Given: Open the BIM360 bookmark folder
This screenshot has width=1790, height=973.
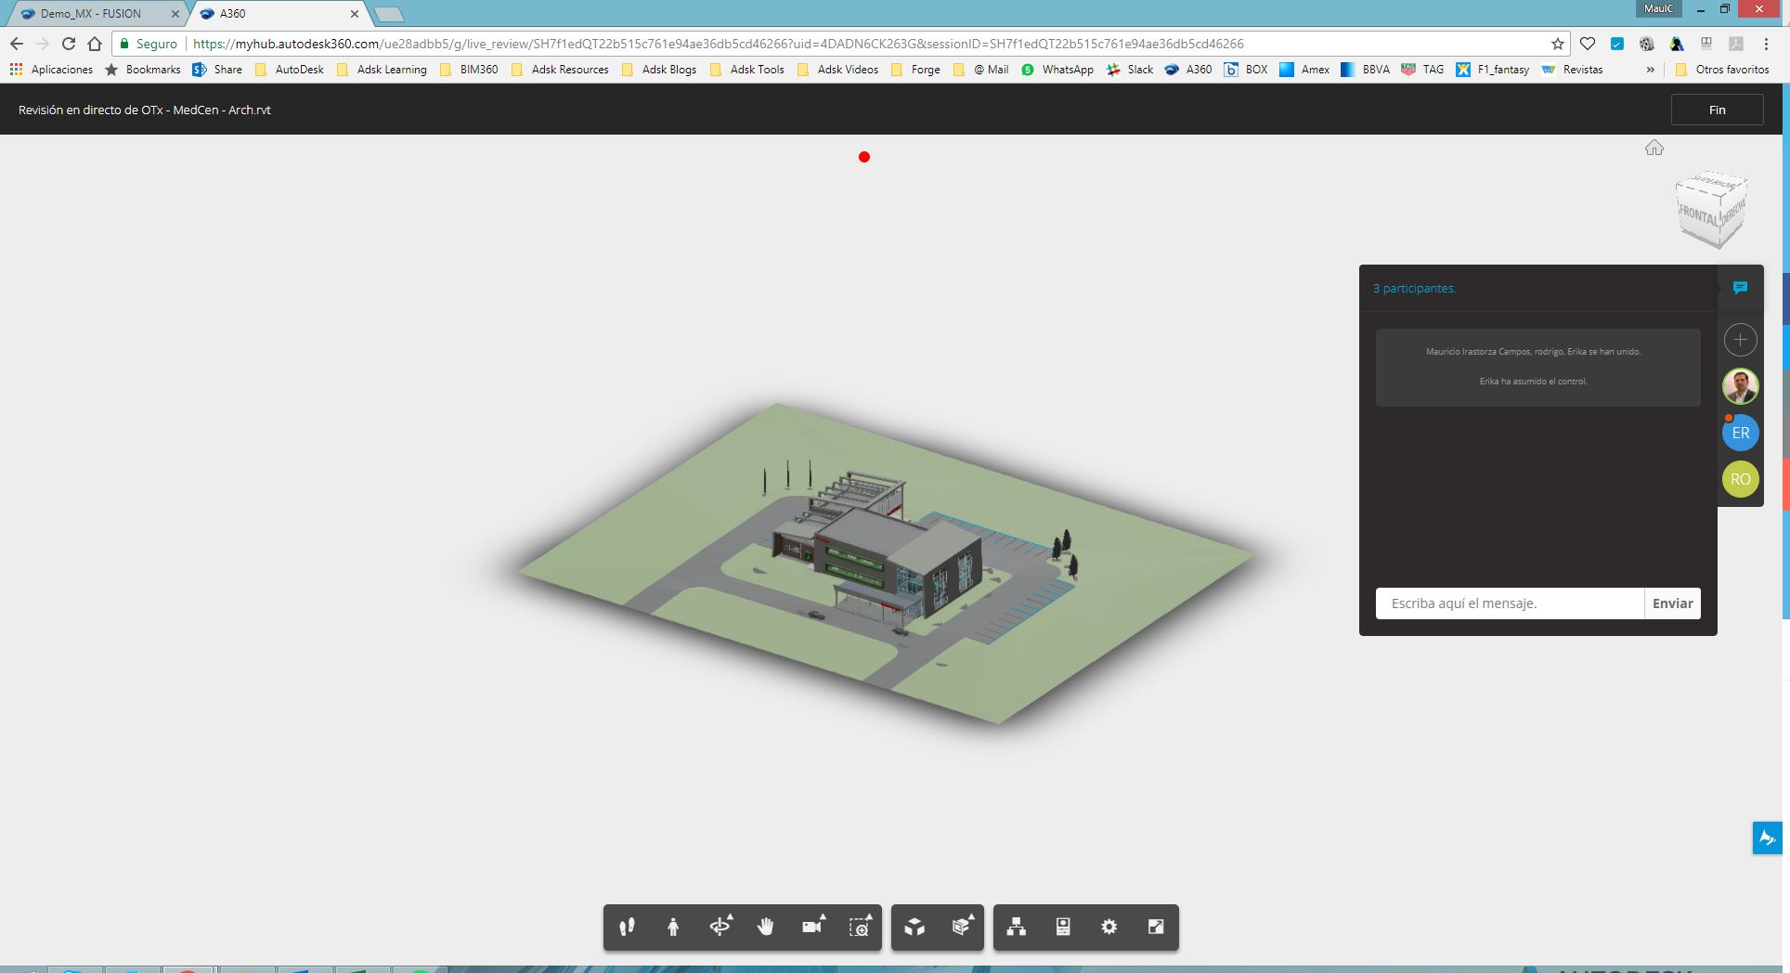Looking at the screenshot, I should 470,70.
